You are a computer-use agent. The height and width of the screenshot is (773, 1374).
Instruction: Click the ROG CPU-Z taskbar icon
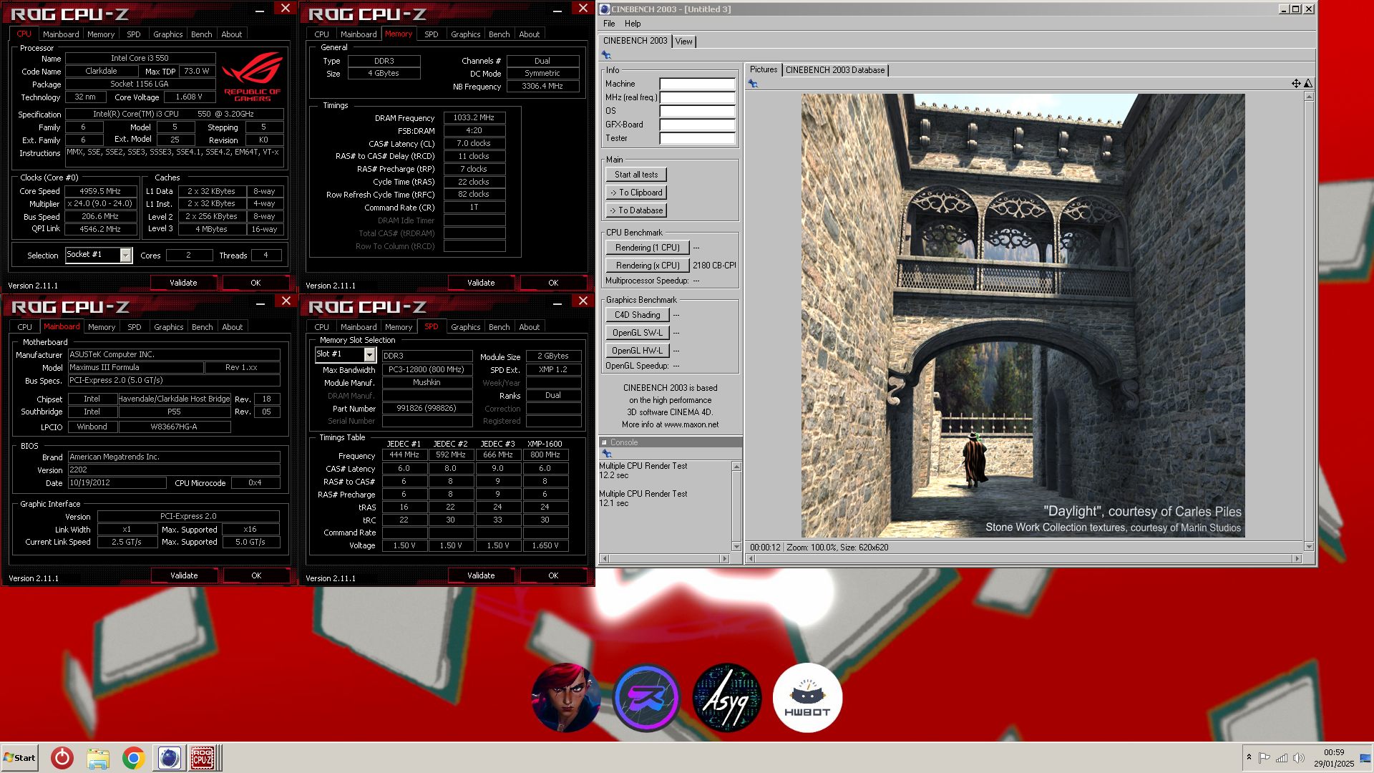[x=203, y=758]
